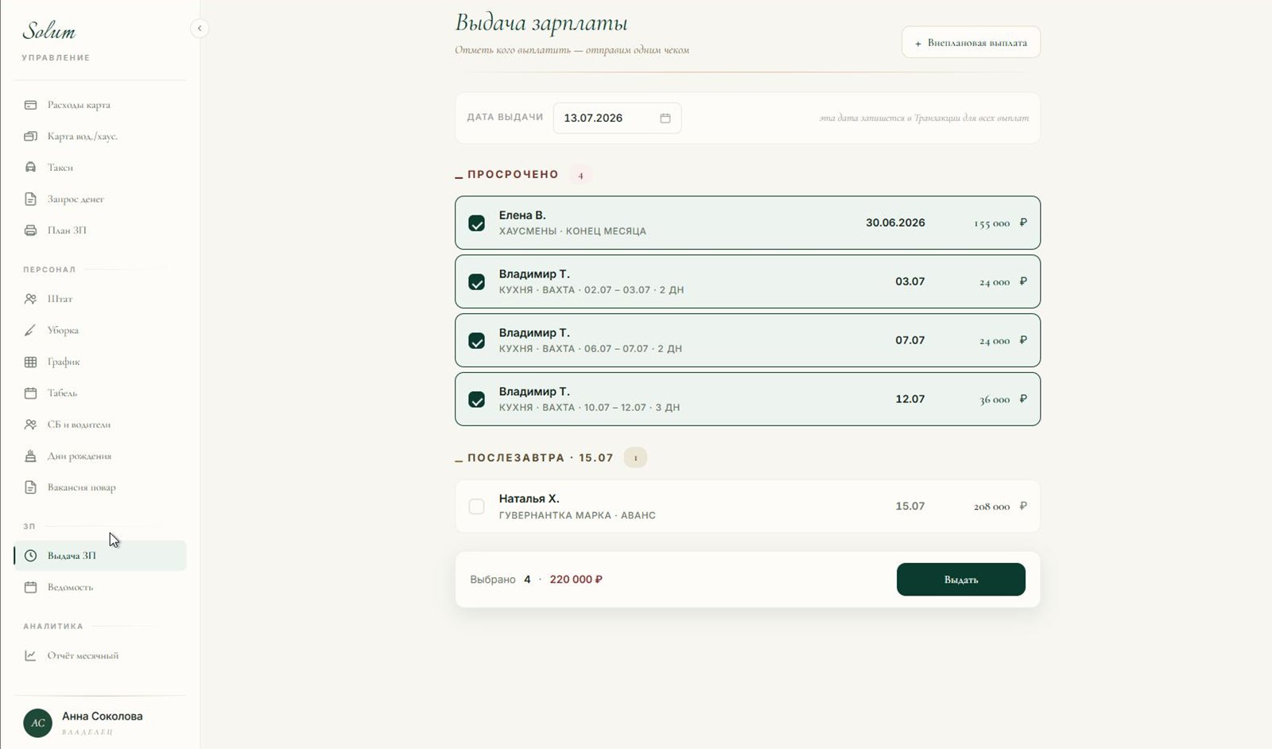The height and width of the screenshot is (749, 1272).
Task: Open План ЗП printer item
Action: tap(99, 231)
